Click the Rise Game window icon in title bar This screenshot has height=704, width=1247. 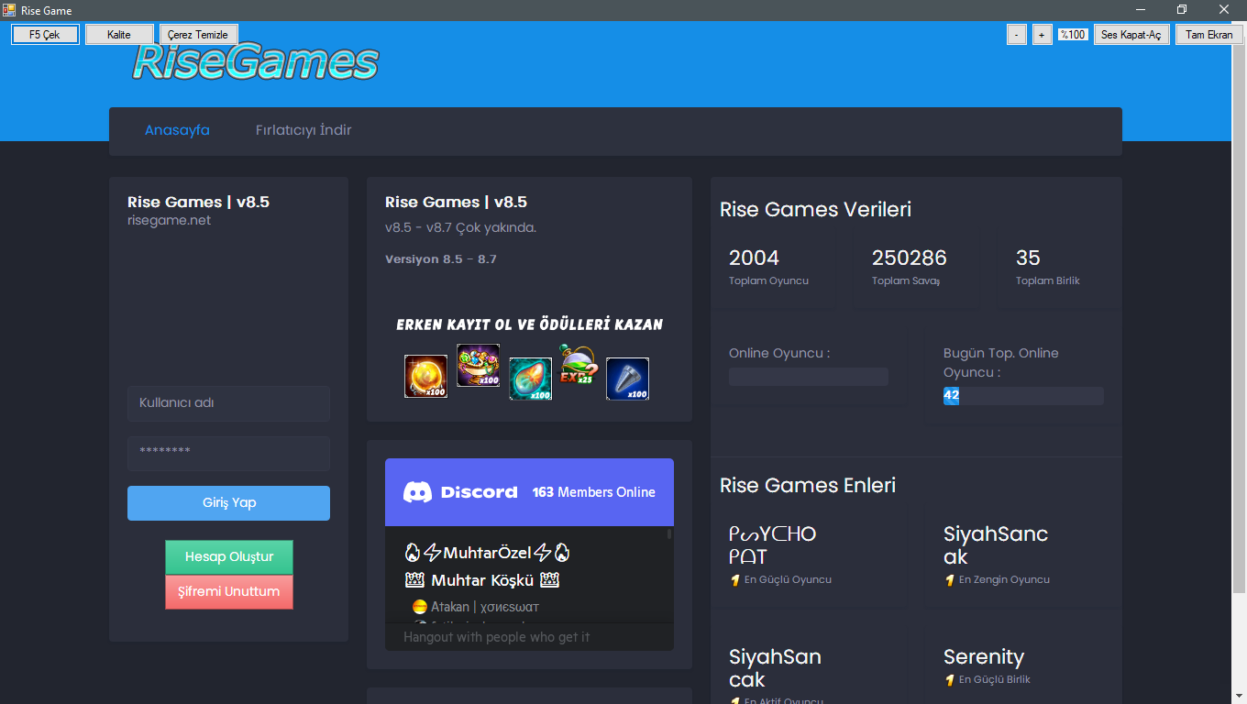coord(9,10)
